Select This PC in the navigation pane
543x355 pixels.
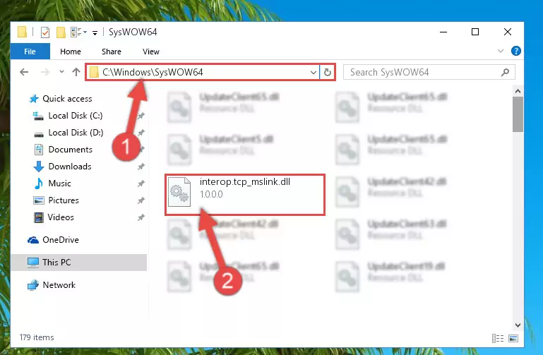pos(79,263)
